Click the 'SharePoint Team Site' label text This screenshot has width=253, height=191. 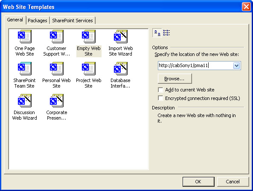click(24, 83)
